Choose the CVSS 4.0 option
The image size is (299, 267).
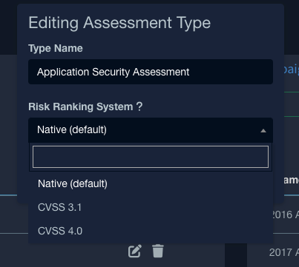click(x=151, y=231)
